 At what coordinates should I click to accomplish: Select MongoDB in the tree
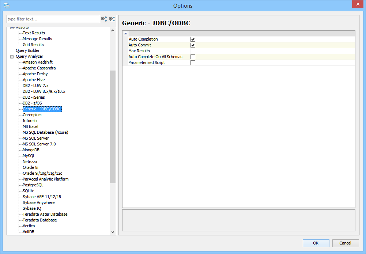pyautogui.click(x=31, y=150)
